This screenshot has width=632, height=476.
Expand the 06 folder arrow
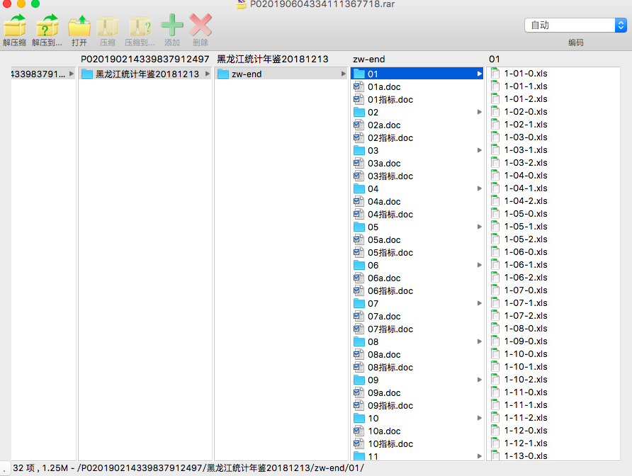[x=479, y=265]
